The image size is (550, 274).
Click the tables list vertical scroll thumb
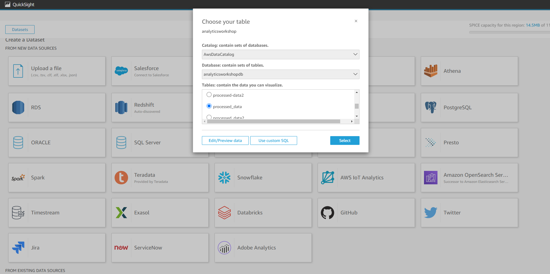click(357, 106)
